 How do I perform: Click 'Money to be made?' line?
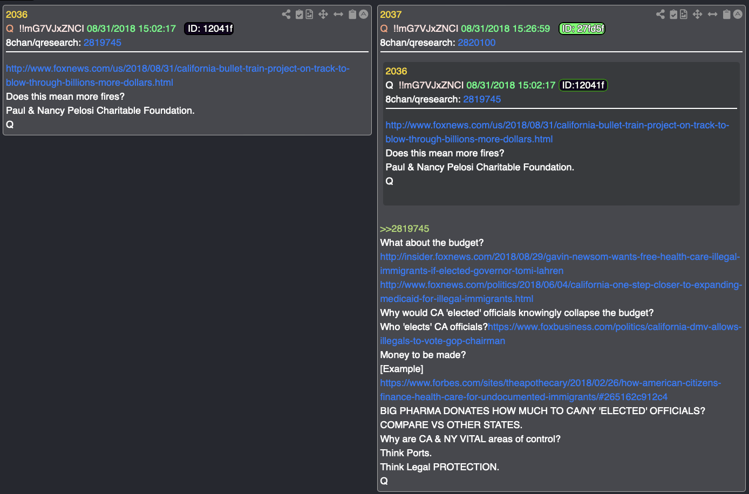tap(423, 355)
